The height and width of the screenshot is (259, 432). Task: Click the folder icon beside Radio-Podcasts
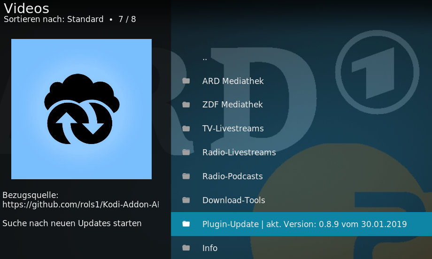click(x=186, y=176)
